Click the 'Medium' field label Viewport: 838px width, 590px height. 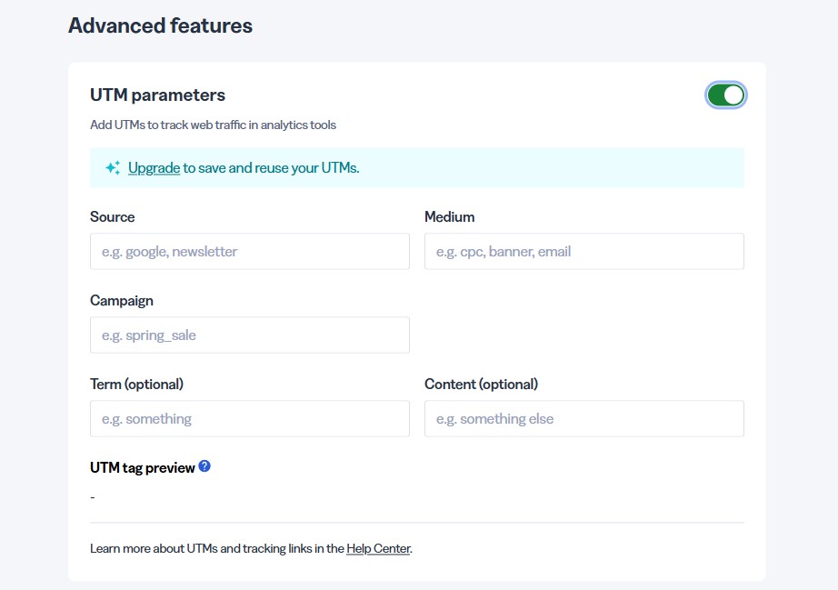[x=450, y=217]
